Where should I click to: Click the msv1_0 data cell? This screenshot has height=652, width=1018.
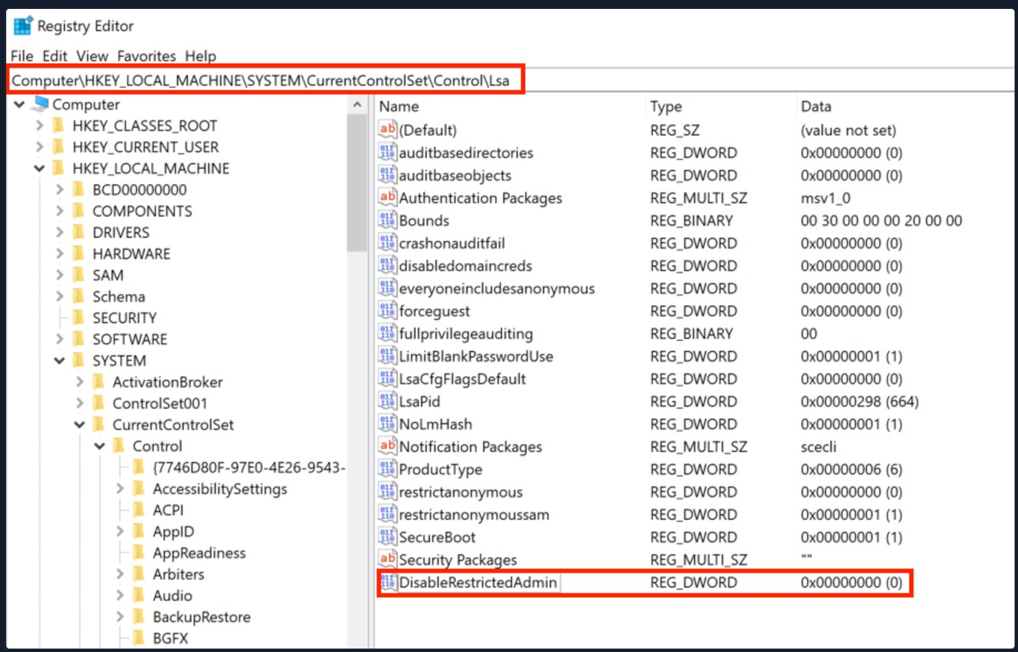(x=825, y=197)
